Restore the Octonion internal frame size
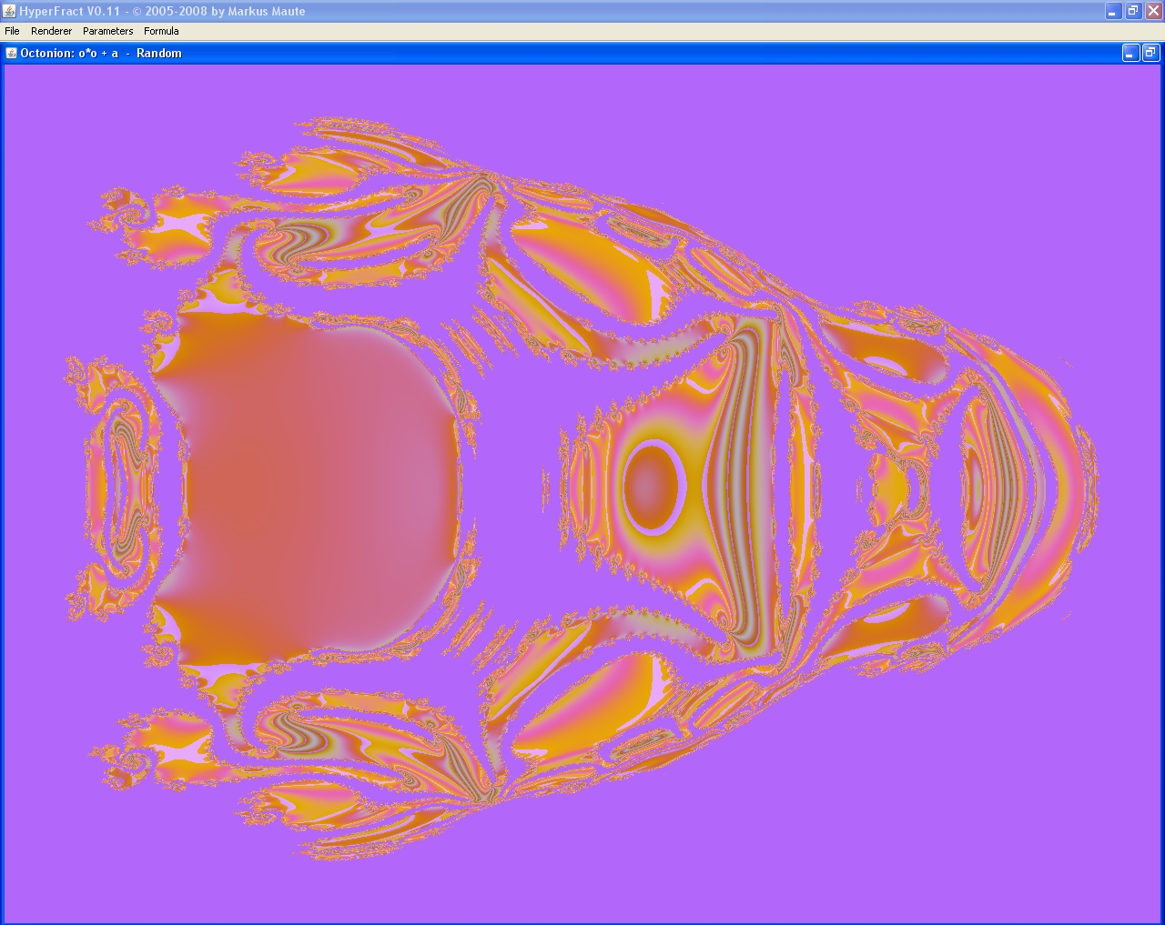Screen dimensions: 1165x925 [x=1150, y=53]
